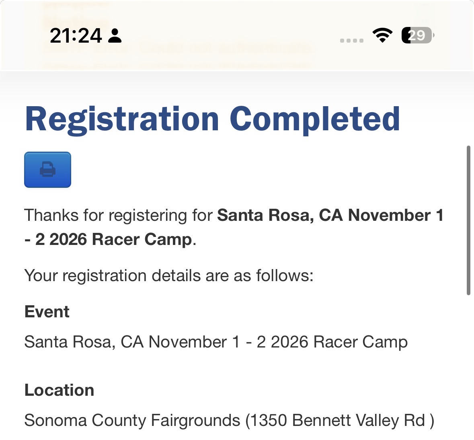This screenshot has width=474, height=440.
Task: Click the blue print button
Action: (x=48, y=170)
